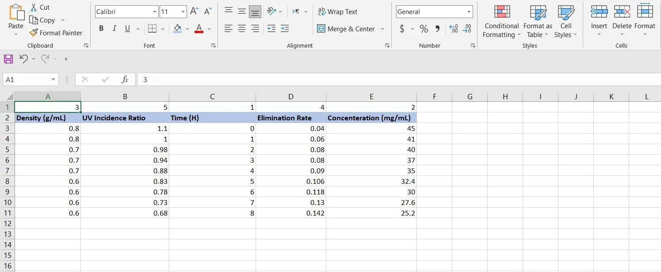
Task: Open Format cells menu
Action: pos(645,21)
